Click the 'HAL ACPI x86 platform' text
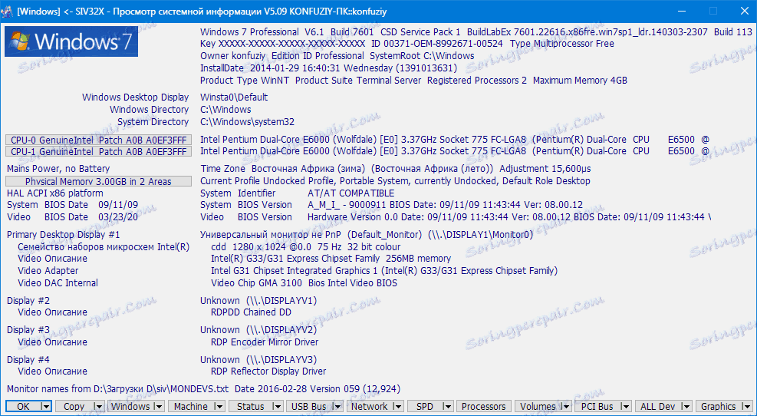Viewport: 757px width, 416px height. pyautogui.click(x=54, y=193)
